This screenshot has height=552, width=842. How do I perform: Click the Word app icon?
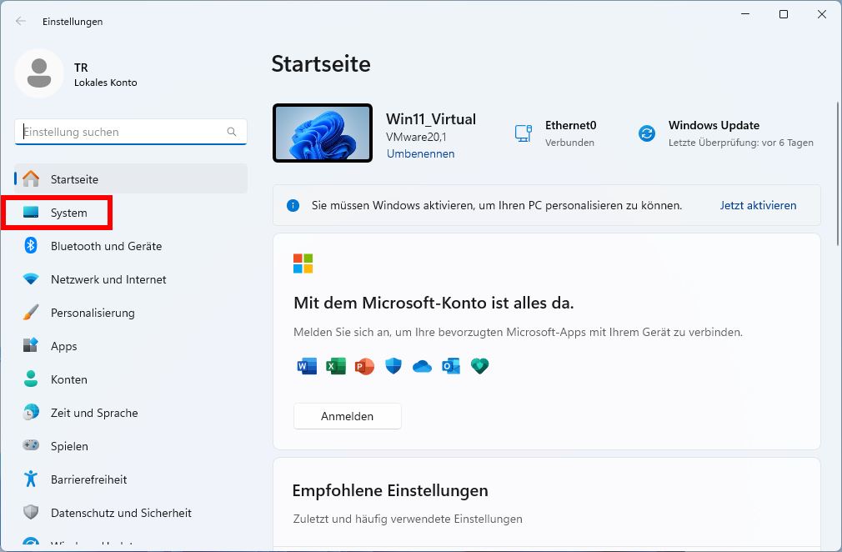307,365
